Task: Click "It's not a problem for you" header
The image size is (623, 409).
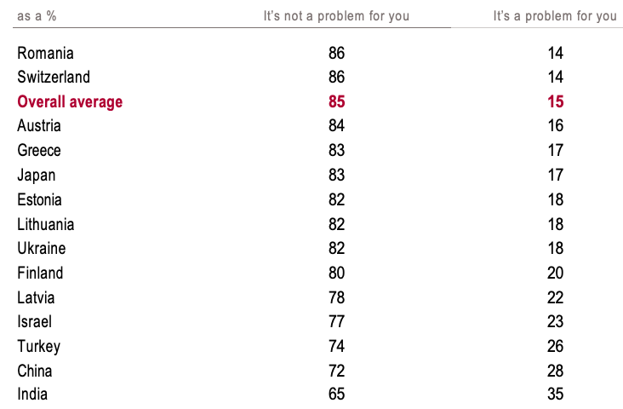Action: [336, 16]
